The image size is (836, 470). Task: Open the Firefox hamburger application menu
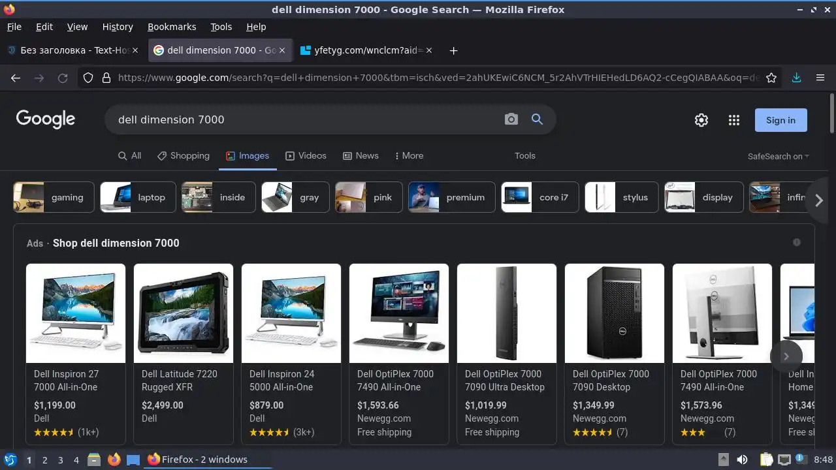[x=820, y=78]
